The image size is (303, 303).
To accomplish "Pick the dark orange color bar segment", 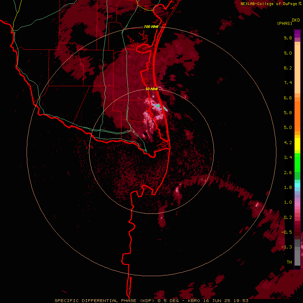I will pos(297,116).
